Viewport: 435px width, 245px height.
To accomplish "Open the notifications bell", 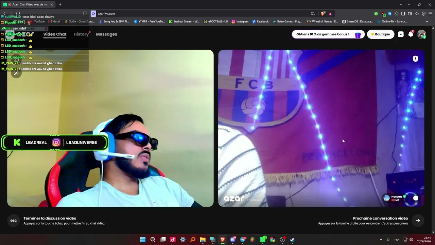I will pos(411,34).
